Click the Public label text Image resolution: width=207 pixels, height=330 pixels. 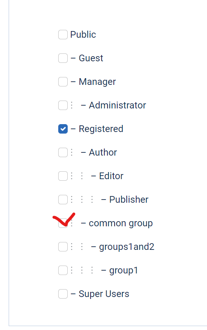pyautogui.click(x=83, y=35)
